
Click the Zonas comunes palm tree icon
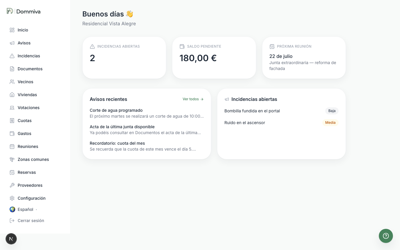click(12, 159)
